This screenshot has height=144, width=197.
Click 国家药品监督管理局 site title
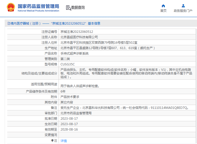pos(38,6)
